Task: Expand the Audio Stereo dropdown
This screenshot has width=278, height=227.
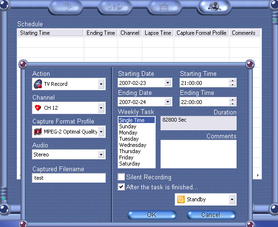Action: click(x=101, y=155)
